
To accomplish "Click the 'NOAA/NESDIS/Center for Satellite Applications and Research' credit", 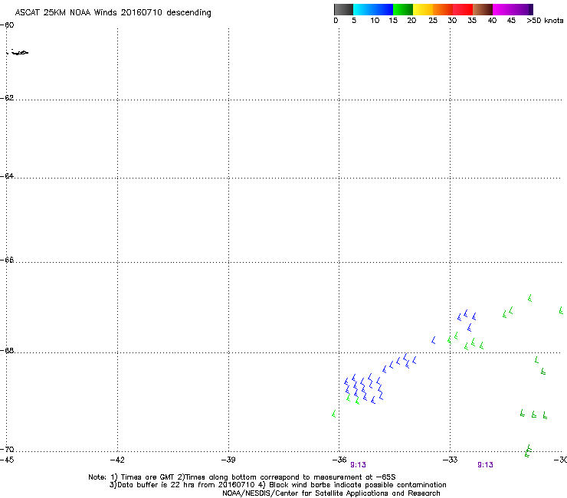I will tap(331, 493).
